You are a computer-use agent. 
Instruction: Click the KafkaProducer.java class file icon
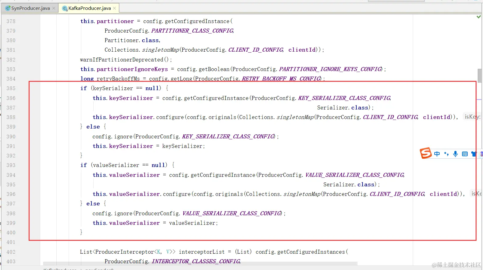pyautogui.click(x=65, y=8)
